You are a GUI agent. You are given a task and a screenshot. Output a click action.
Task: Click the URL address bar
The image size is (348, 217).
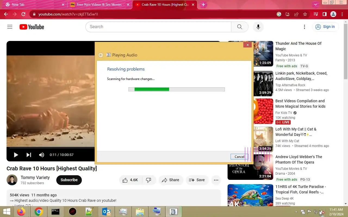pos(155,14)
